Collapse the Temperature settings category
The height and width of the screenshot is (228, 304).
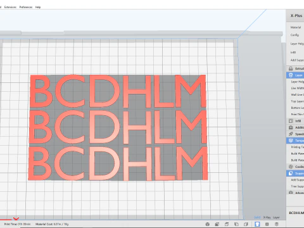[295, 141]
